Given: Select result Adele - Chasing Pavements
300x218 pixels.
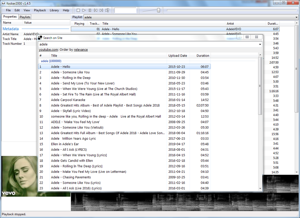Looking at the screenshot, I should [x=124, y=177].
